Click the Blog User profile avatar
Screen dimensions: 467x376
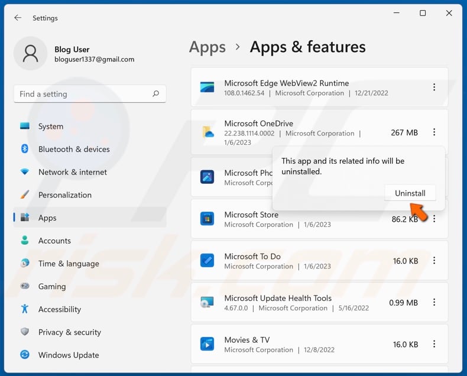(x=31, y=54)
